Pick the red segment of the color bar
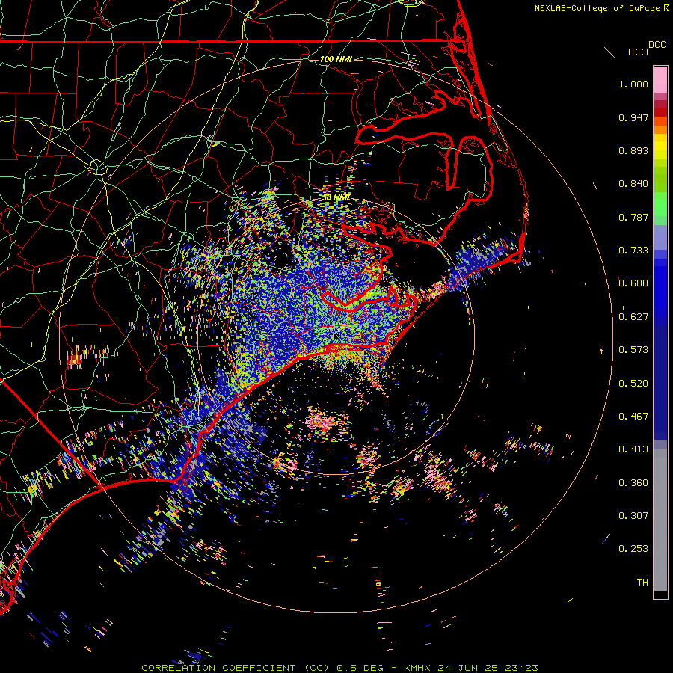The image size is (673, 673). (x=660, y=112)
